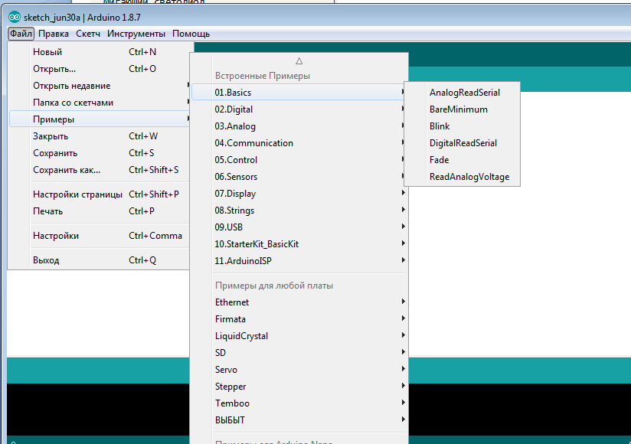
Task: Open the Инструменты menu
Action: click(136, 34)
